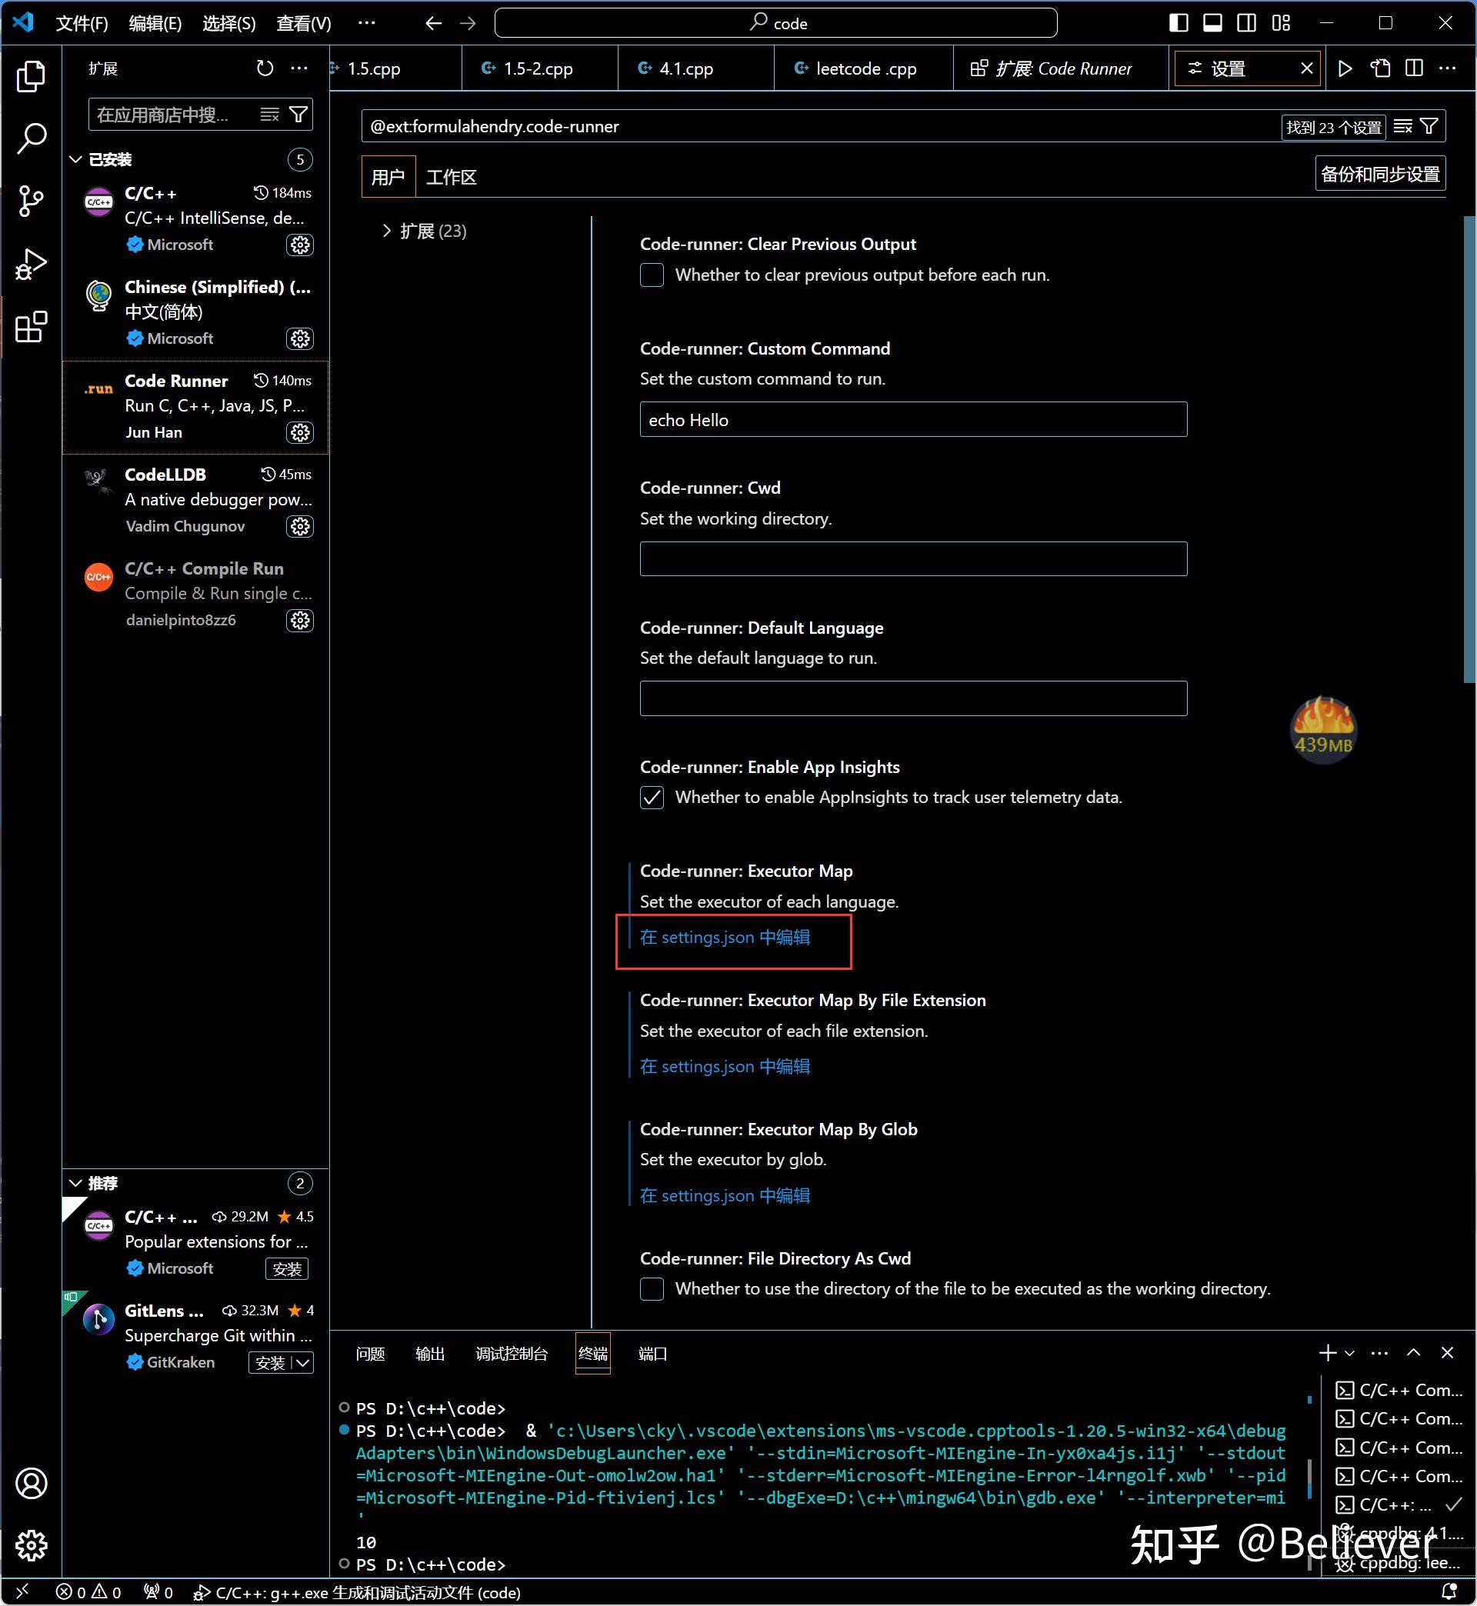
Task: Disable Enable App Insights checkbox
Action: point(652,798)
